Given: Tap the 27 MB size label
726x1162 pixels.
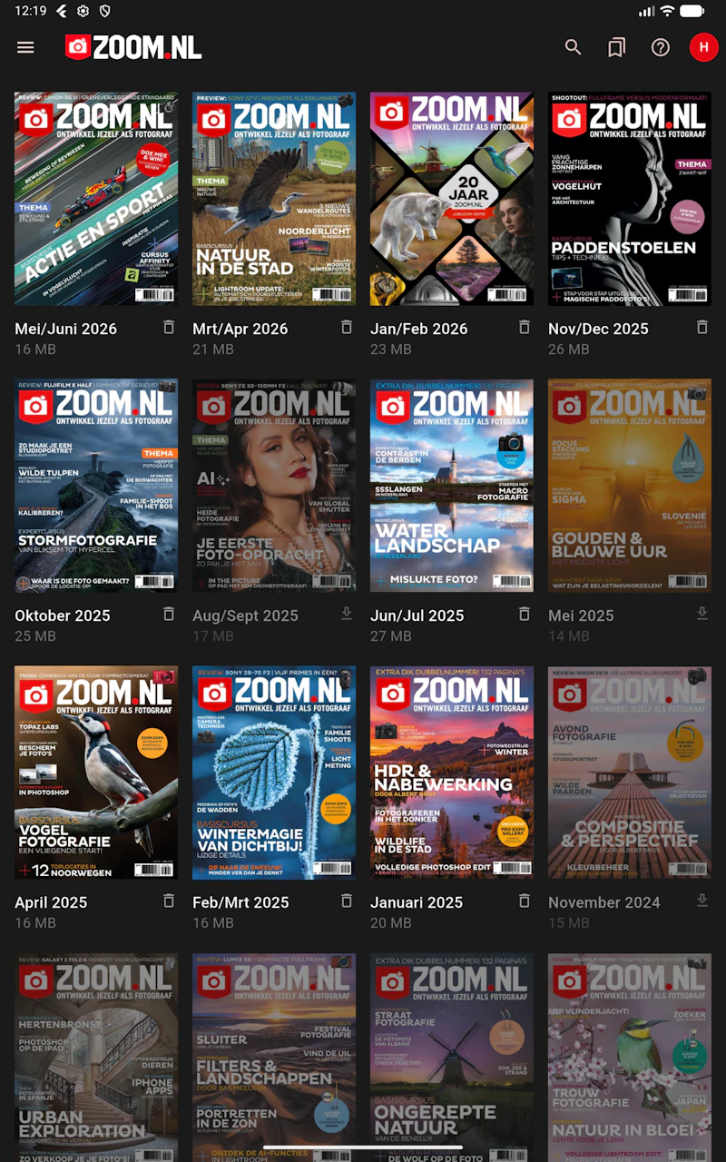Looking at the screenshot, I should coord(391,636).
